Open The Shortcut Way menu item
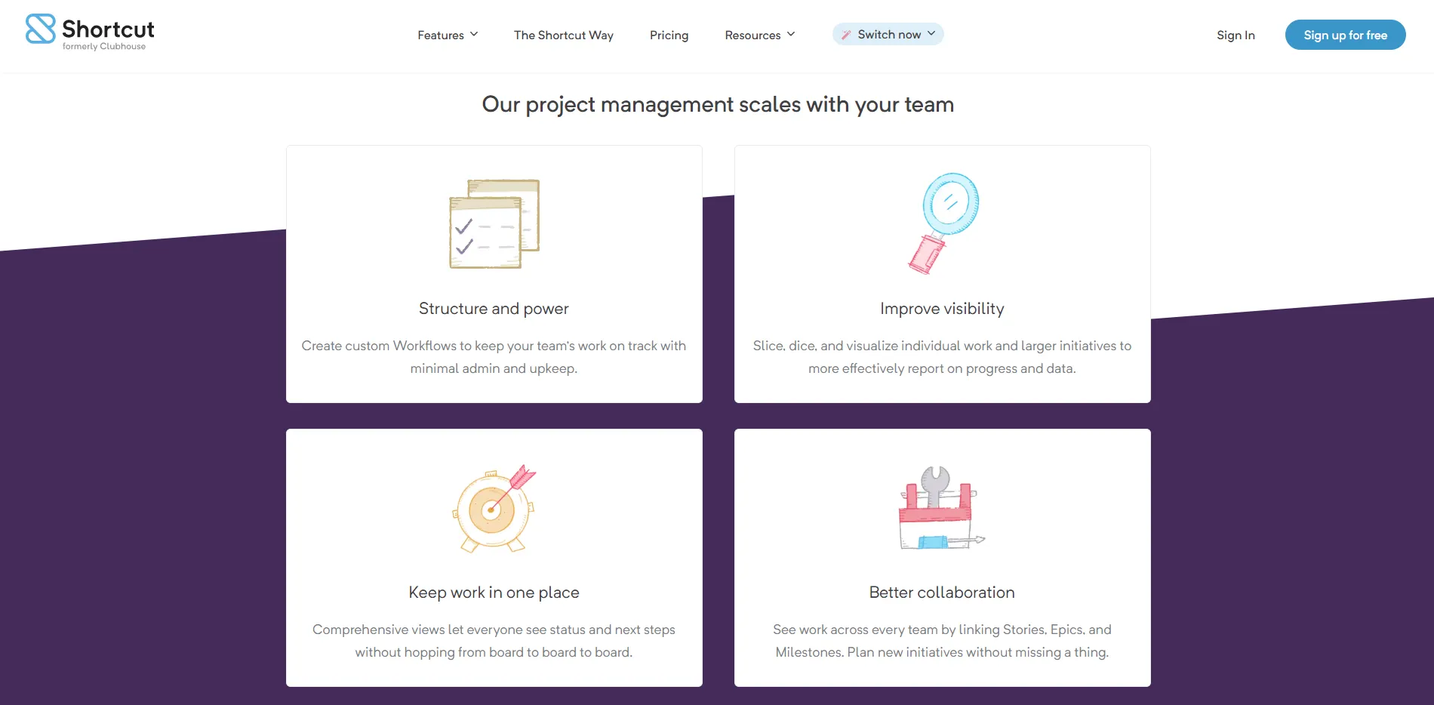Image resolution: width=1434 pixels, height=705 pixels. tap(563, 35)
